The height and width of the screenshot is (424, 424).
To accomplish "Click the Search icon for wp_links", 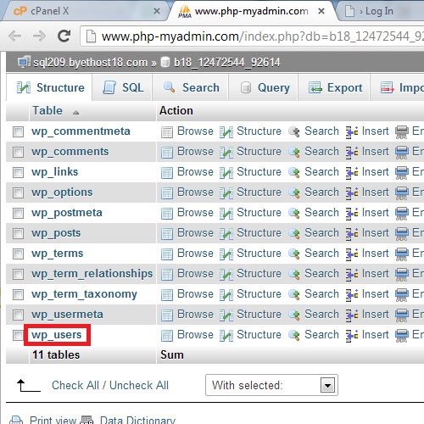I will coord(294,172).
